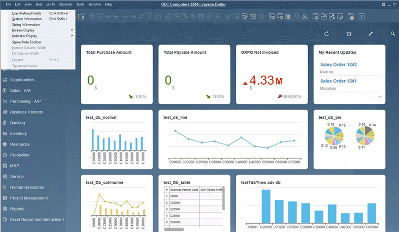399x232 pixels.
Task: Click the Human Resources sidebar icon
Action: point(5,187)
